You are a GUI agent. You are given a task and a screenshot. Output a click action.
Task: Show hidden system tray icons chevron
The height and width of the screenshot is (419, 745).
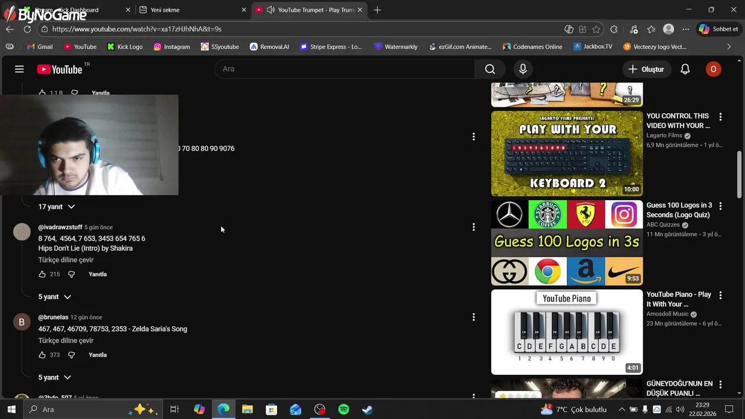[622, 410]
